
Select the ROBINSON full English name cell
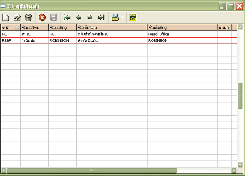point(182,40)
